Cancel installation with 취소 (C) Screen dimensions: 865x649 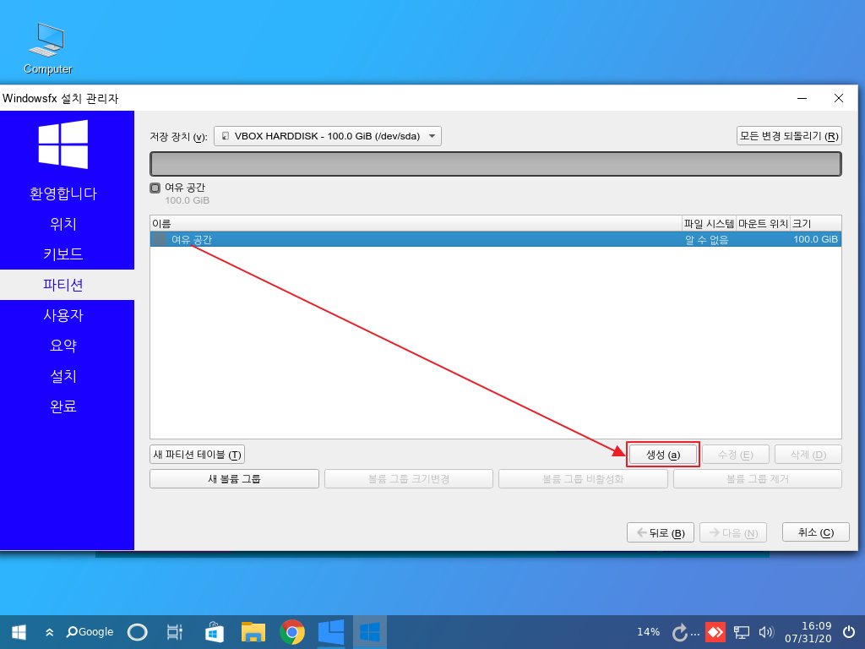coord(815,532)
